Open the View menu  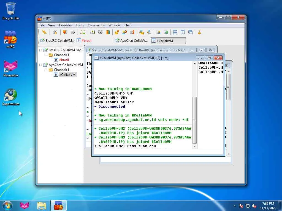point(51,25)
